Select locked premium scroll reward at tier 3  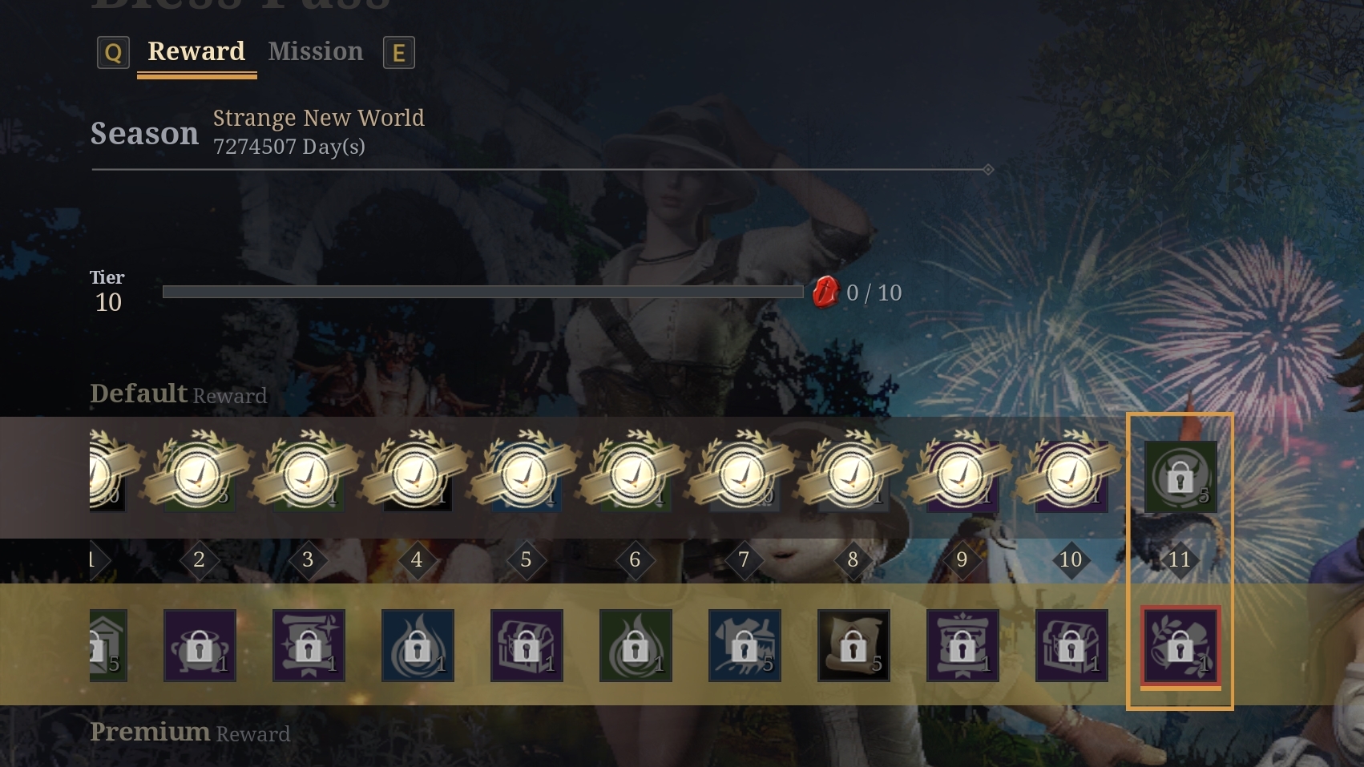[309, 645]
